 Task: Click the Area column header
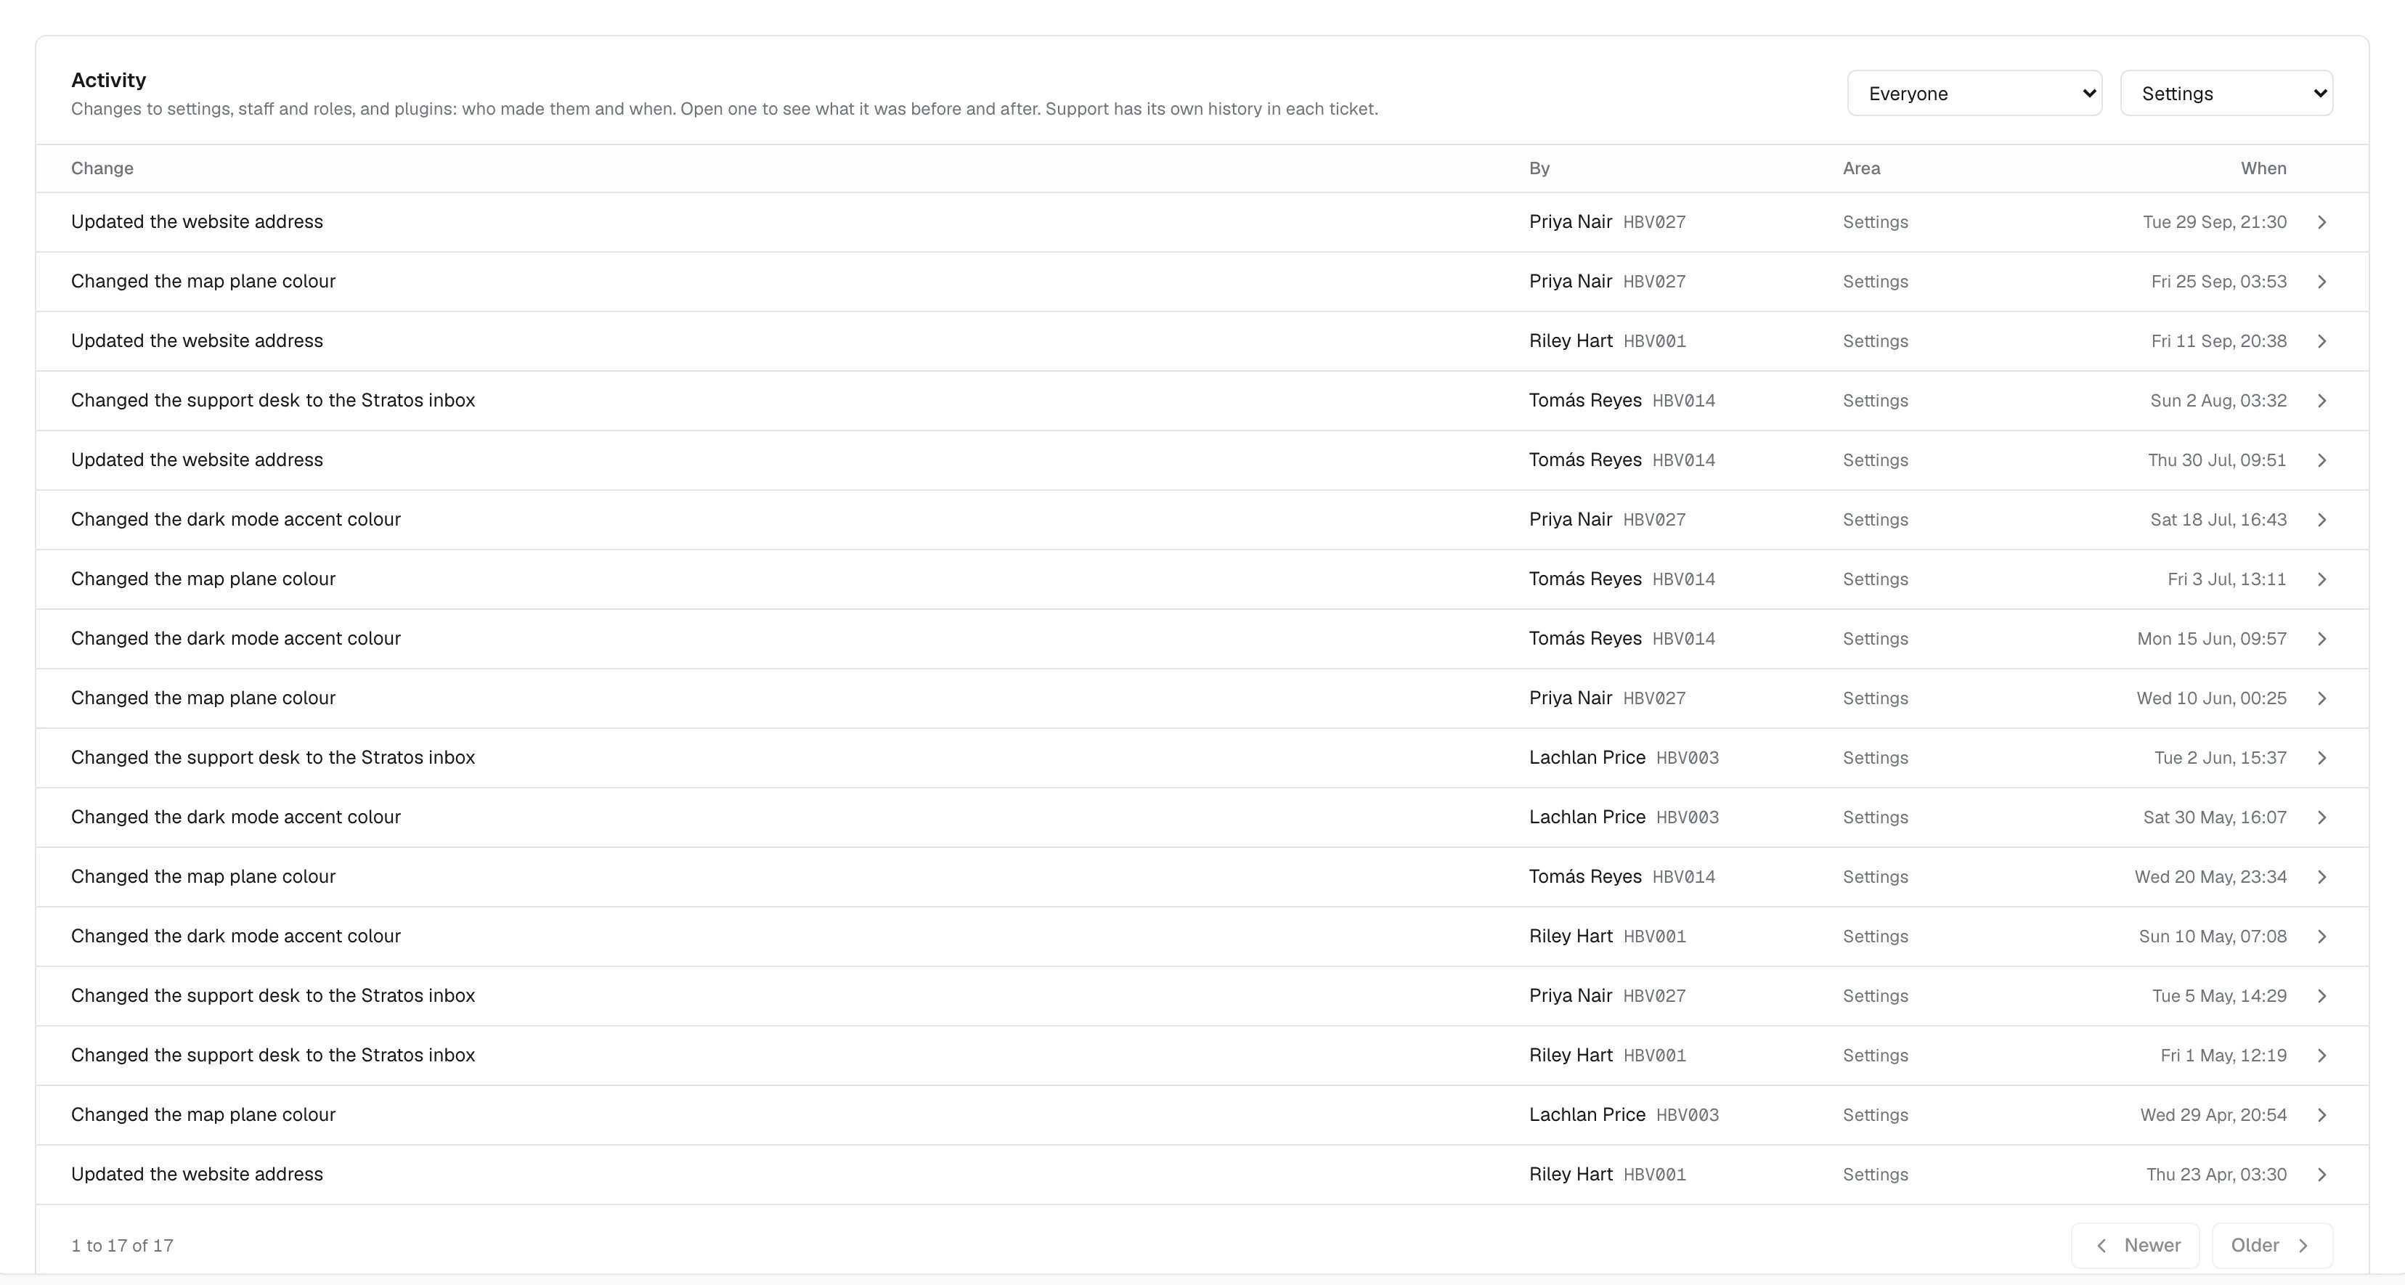point(1862,168)
